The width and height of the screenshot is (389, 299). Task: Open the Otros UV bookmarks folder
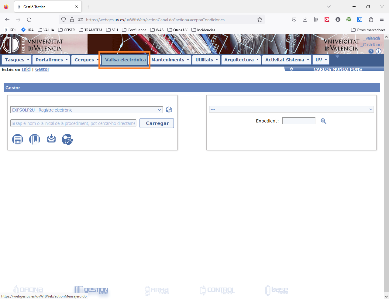(x=177, y=30)
